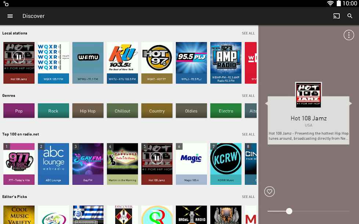
Task: Tap the battery status icon
Action: click(338, 3)
